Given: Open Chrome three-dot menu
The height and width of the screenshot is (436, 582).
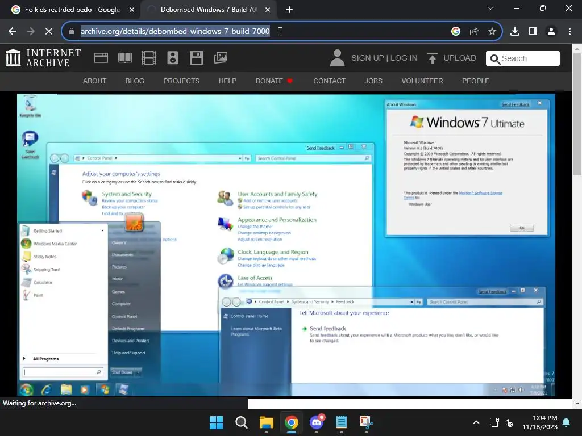Looking at the screenshot, I should tap(569, 32).
